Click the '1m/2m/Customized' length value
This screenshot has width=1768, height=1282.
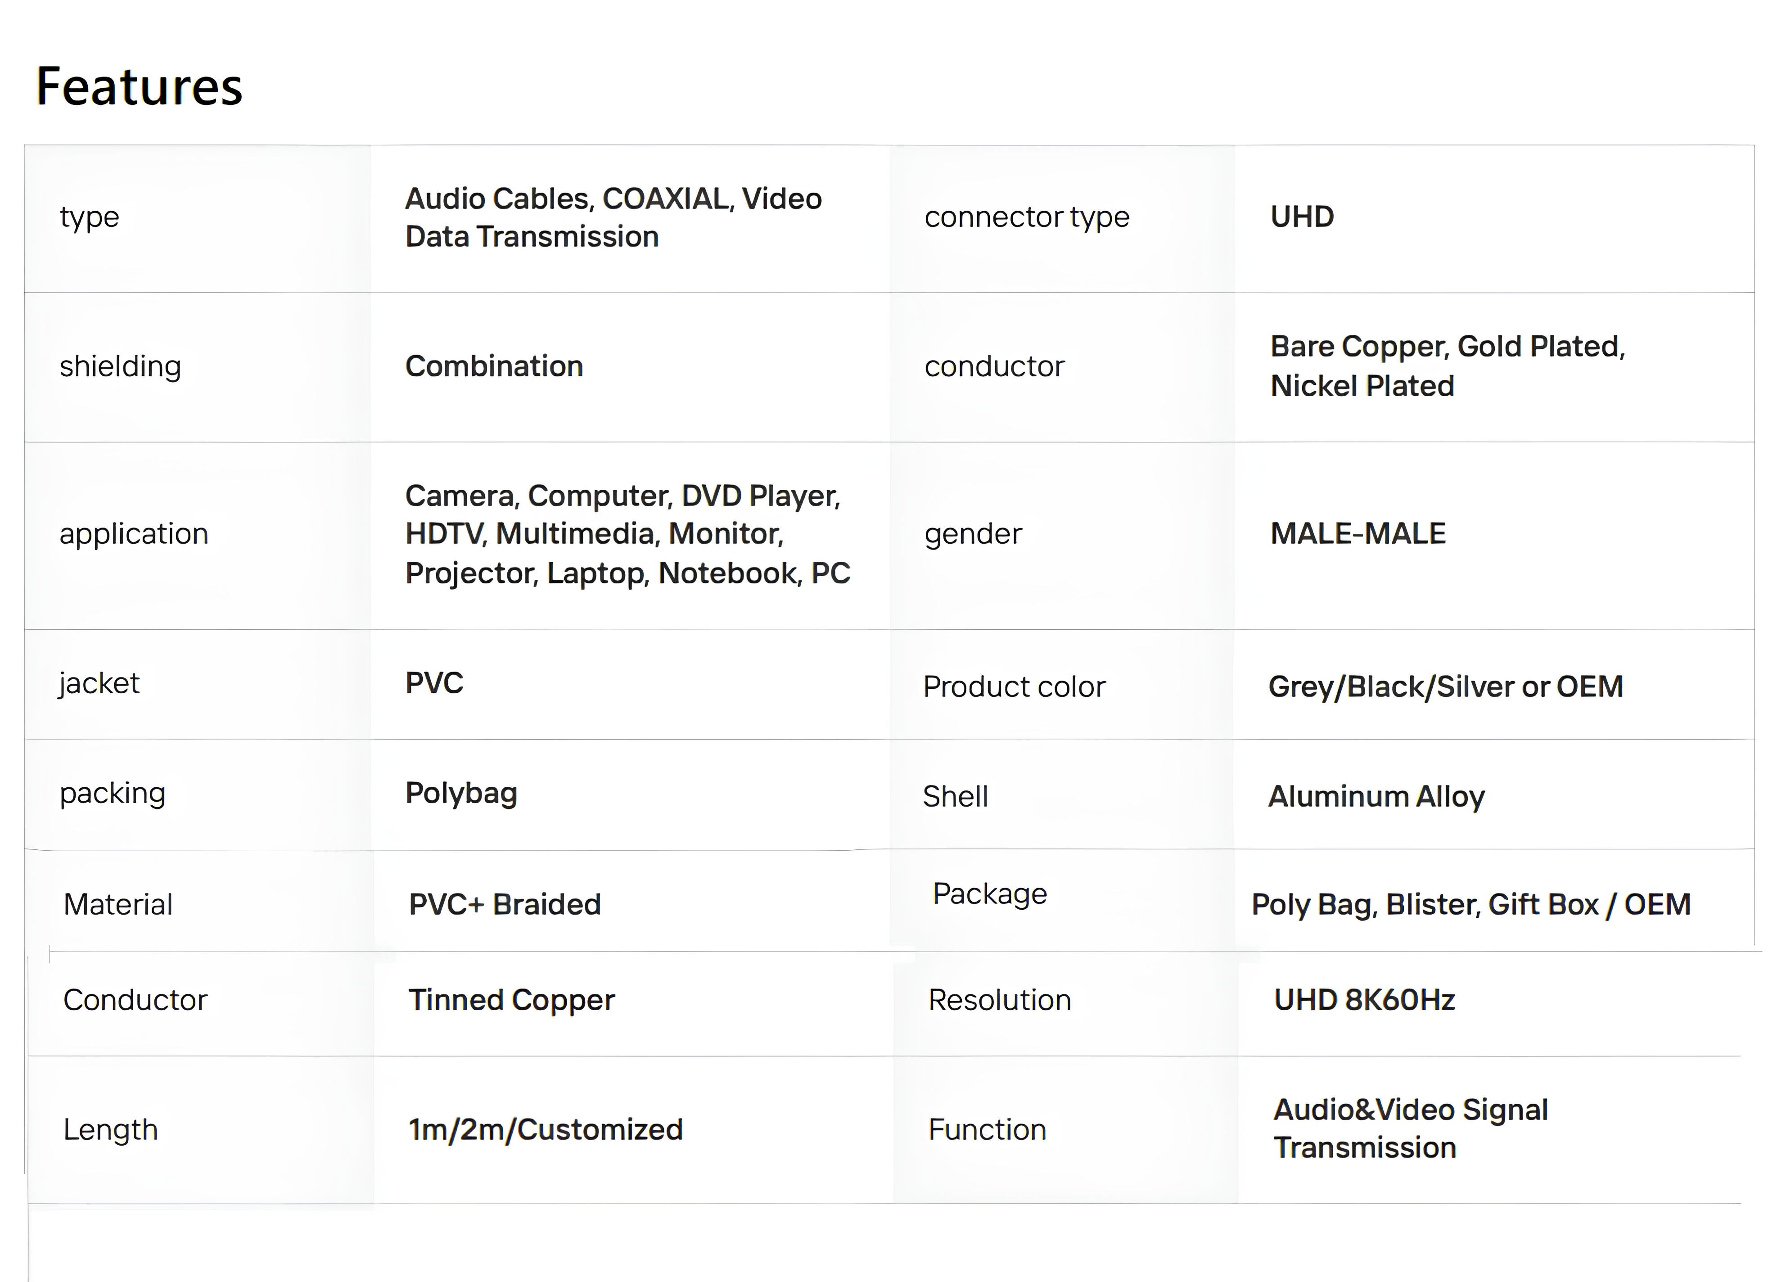[545, 1130]
